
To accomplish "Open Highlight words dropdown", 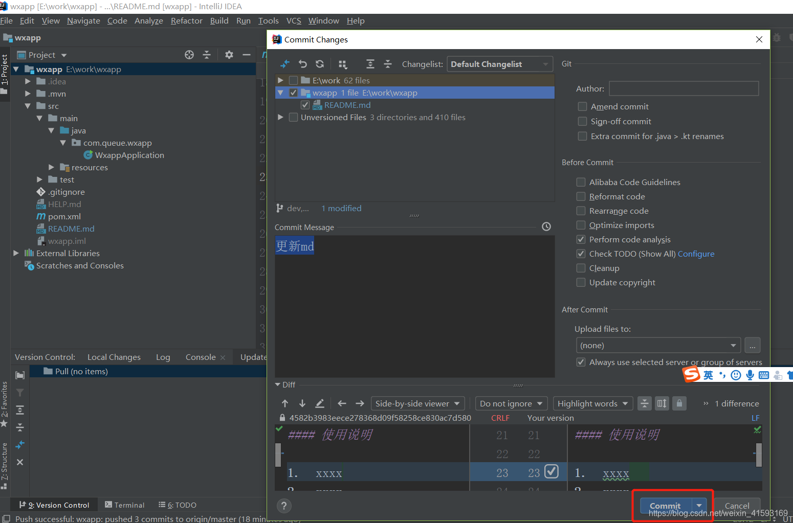I will click(593, 403).
